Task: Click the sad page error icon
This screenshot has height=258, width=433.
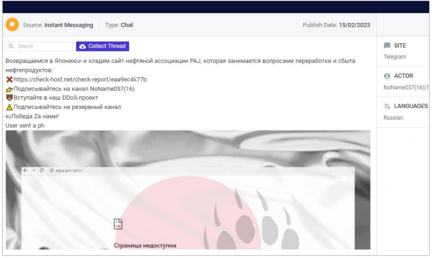Action: point(118,224)
